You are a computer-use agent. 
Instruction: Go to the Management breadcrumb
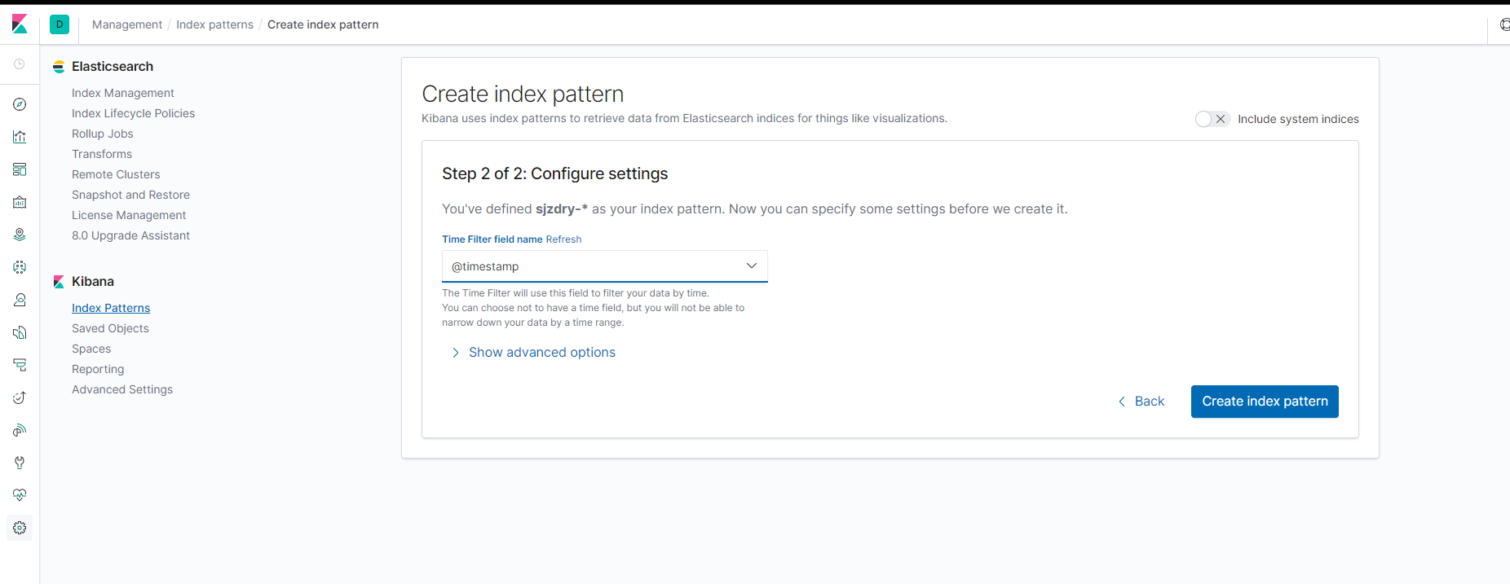[127, 24]
